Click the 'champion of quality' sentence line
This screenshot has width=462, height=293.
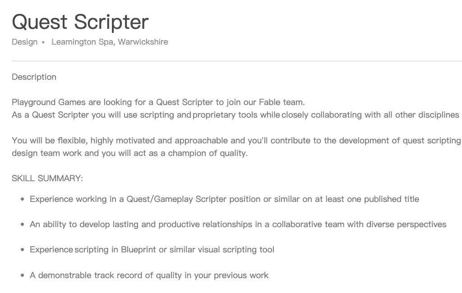click(x=130, y=153)
